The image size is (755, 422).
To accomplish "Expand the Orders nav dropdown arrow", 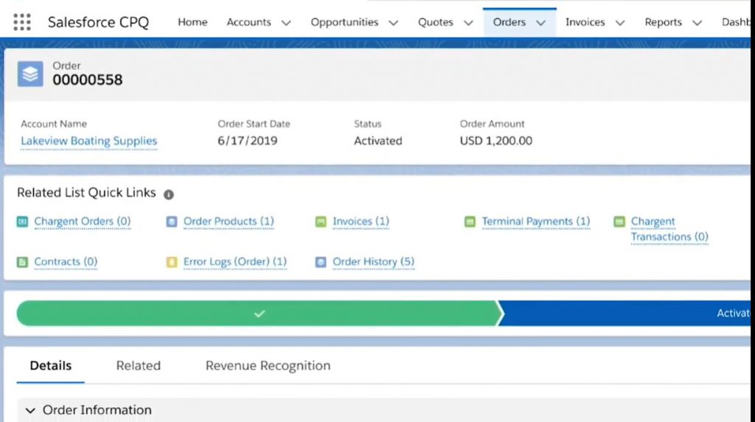I will [x=540, y=23].
